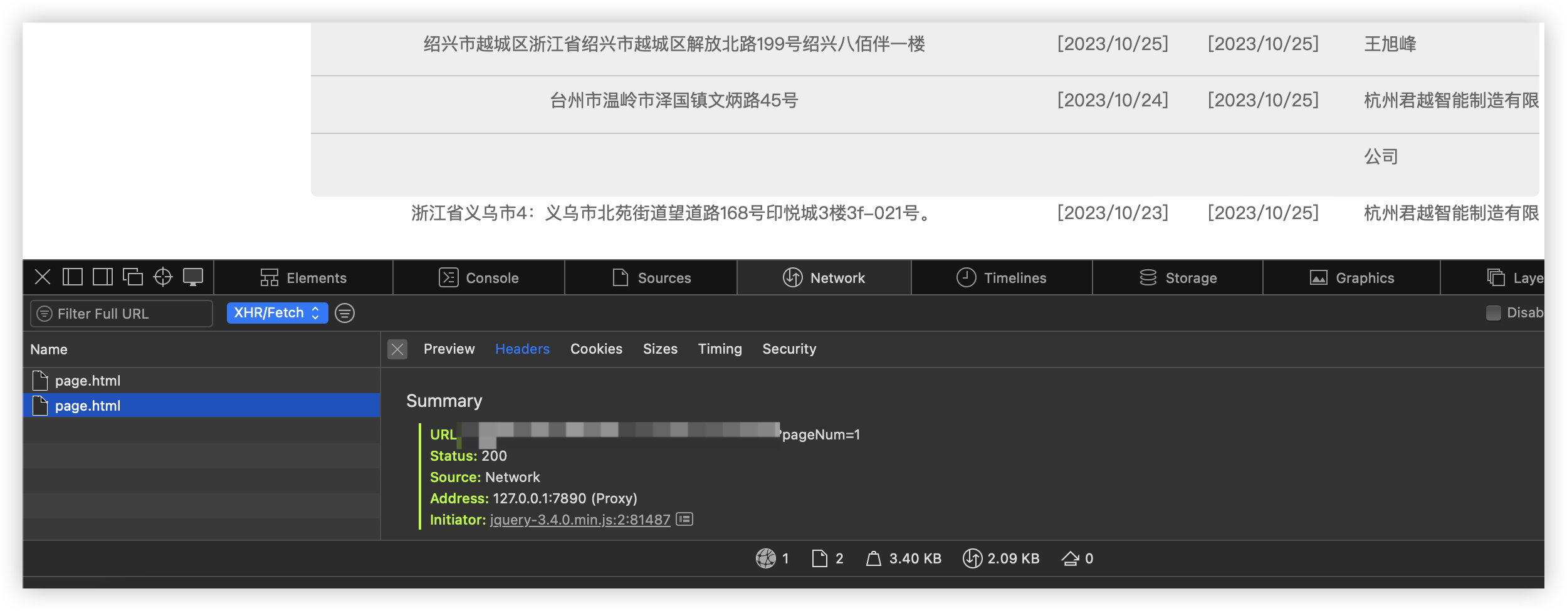
Task: Close the Web Inspector with the X icon
Action: [x=42, y=277]
